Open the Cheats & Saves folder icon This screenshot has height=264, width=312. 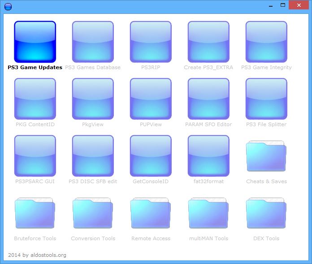266,156
